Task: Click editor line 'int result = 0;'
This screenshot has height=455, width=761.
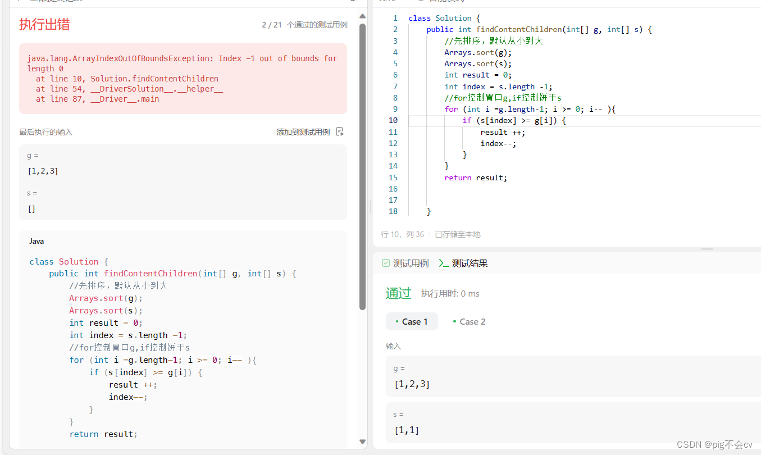Action: coord(478,75)
